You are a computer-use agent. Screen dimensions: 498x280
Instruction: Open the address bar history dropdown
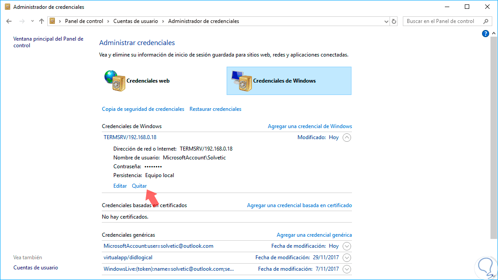tap(386, 22)
